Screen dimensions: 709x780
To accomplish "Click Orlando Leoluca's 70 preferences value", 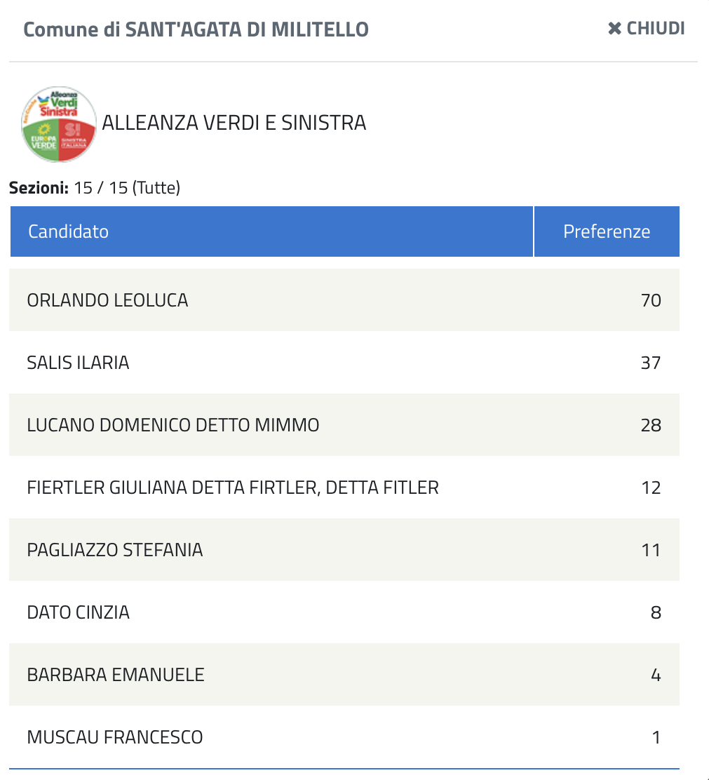I will [651, 300].
